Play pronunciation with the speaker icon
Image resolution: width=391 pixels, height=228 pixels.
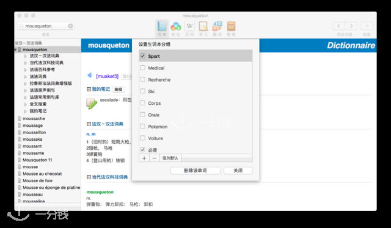pyautogui.click(x=90, y=75)
